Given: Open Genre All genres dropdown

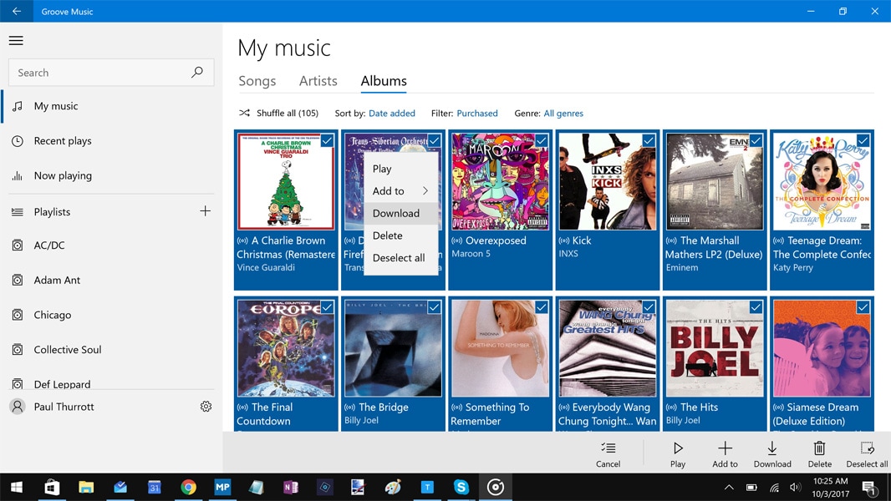Looking at the screenshot, I should point(563,113).
